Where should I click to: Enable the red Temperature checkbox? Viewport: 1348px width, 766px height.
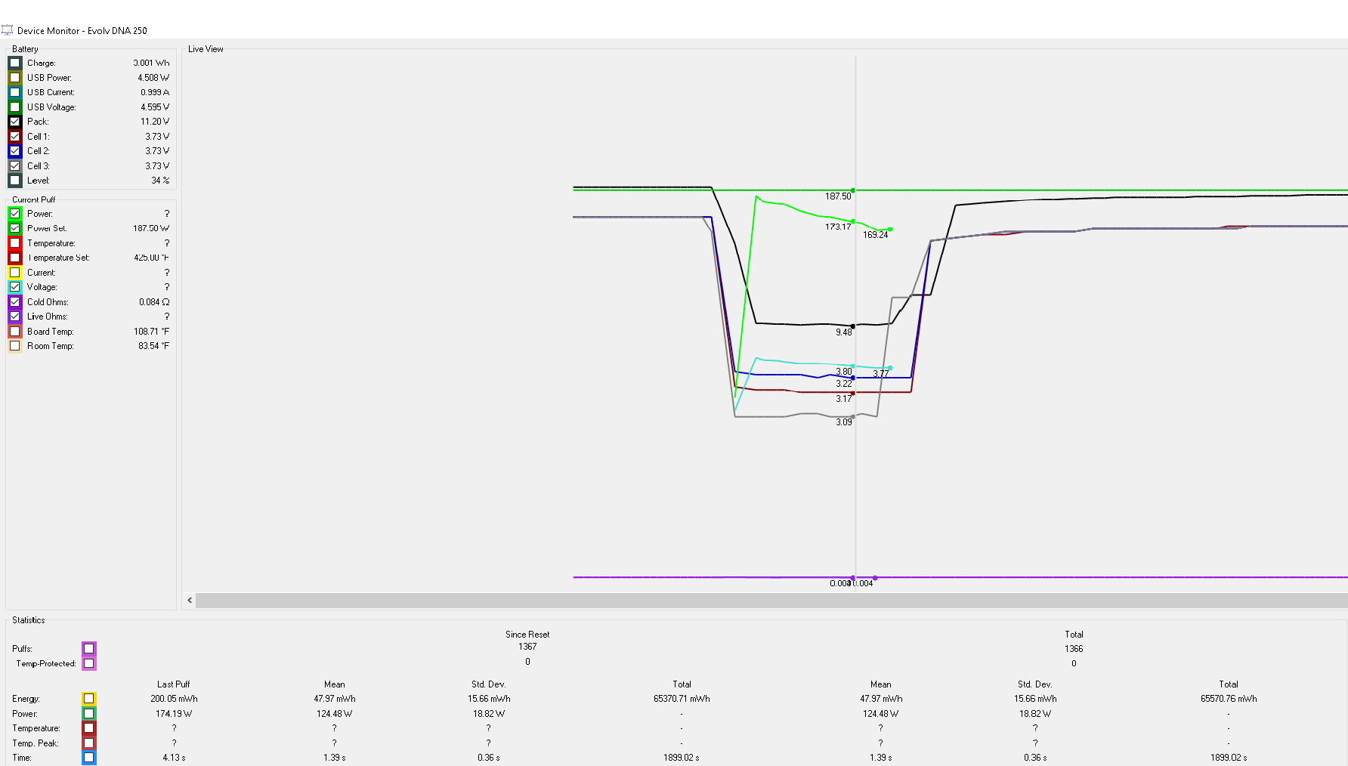15,243
